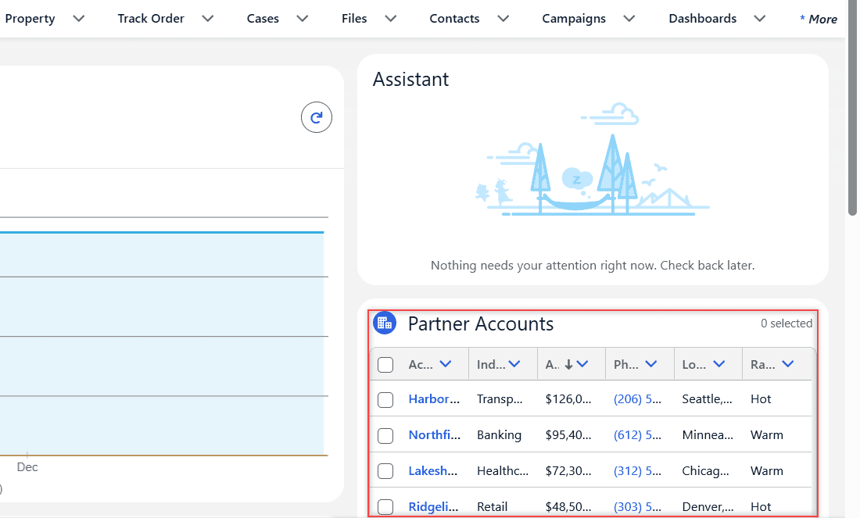The image size is (860, 518).
Task: Expand the Dashboards tab dropdown chevron
Action: 760,19
